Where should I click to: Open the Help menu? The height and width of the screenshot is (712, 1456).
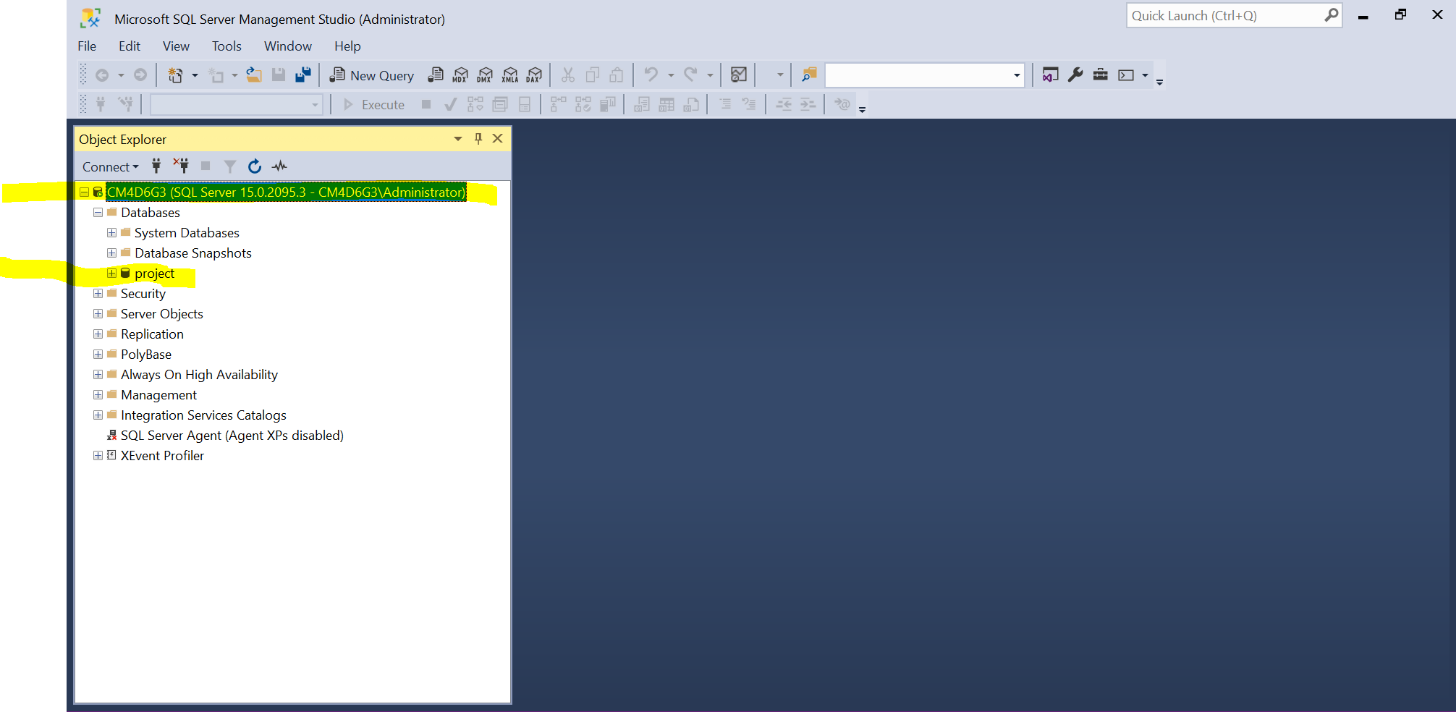(x=347, y=46)
